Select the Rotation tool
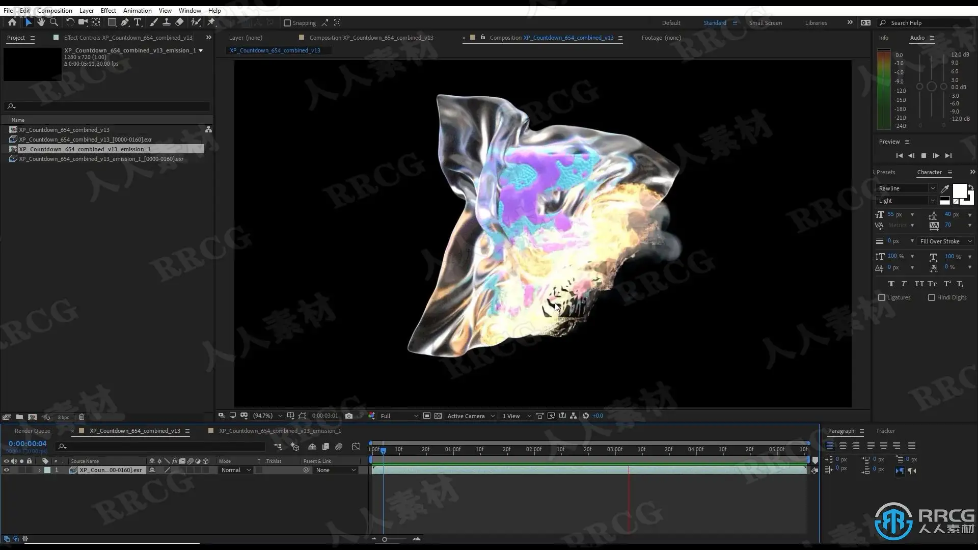978x550 pixels. click(x=70, y=22)
